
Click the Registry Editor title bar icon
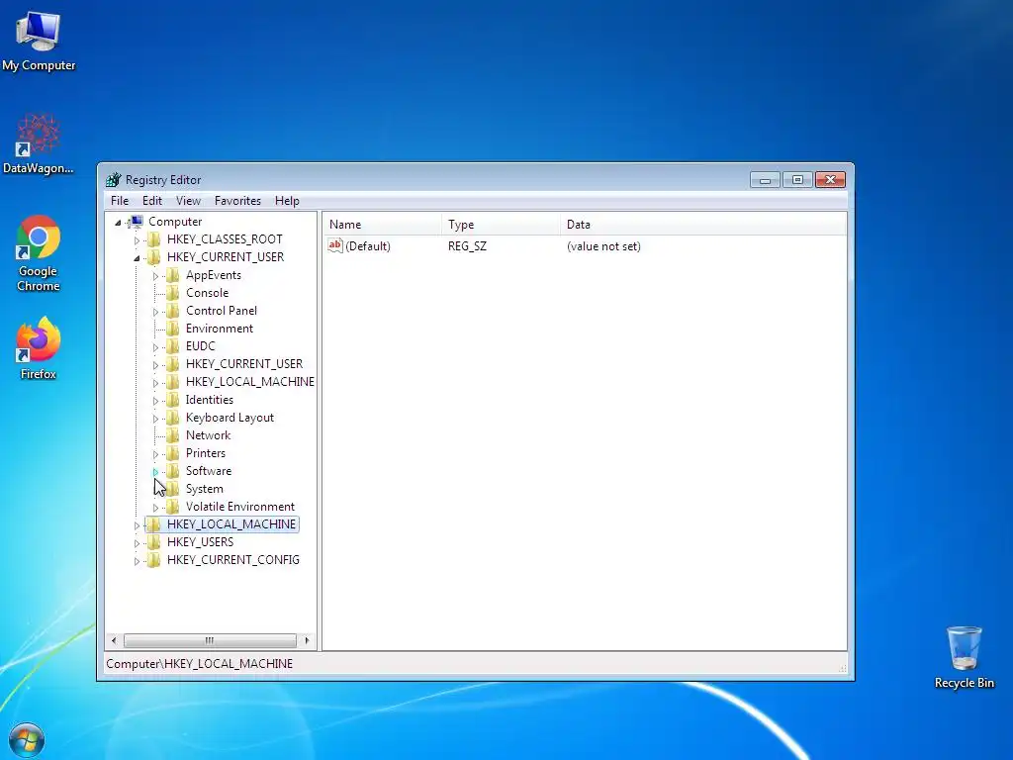click(x=114, y=180)
